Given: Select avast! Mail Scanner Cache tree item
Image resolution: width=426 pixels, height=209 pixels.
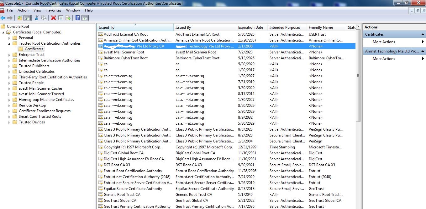Looking at the screenshot, I should (x=40, y=88).
